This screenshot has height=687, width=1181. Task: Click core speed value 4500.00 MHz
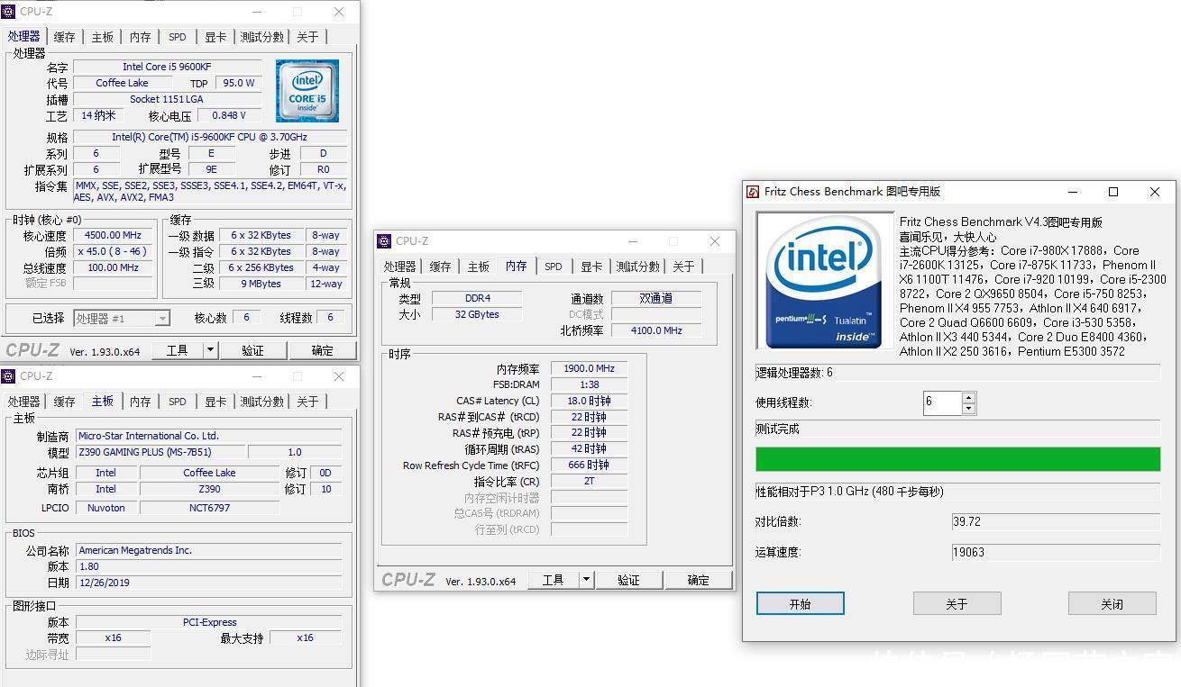tap(114, 235)
